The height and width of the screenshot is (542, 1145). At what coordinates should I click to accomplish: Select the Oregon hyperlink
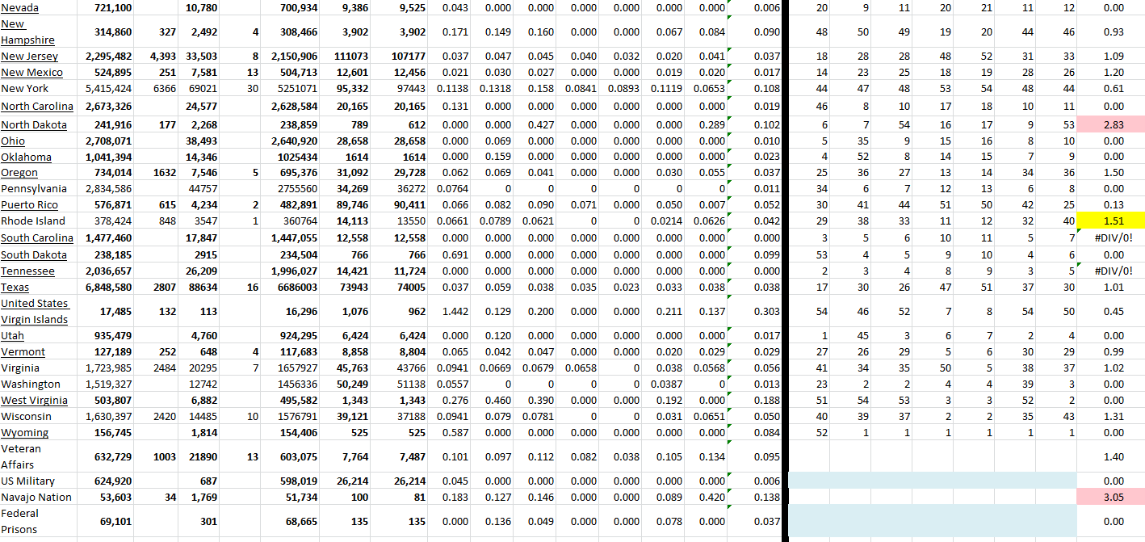[19, 173]
